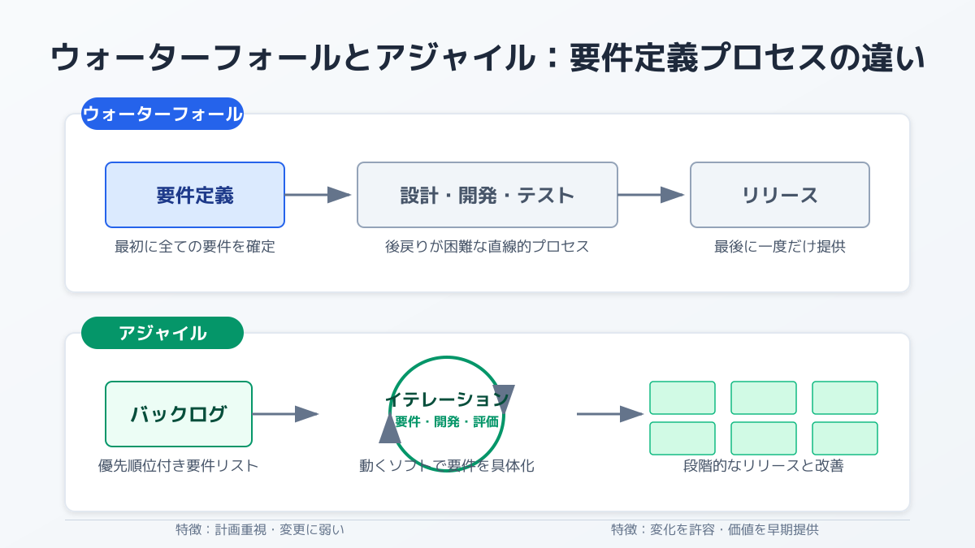The height and width of the screenshot is (548, 975).
Task: Click the slide title text
Action: click(x=487, y=58)
